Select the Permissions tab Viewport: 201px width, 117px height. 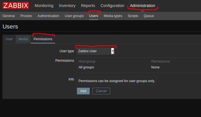[43, 39]
